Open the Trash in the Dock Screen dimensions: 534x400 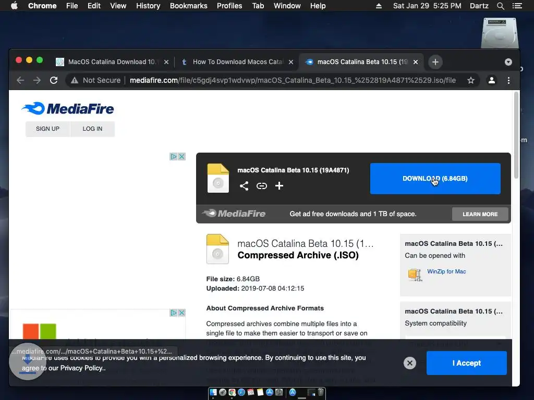[321, 392]
